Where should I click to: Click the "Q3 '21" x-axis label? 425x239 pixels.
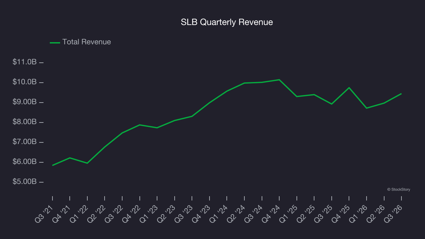[44, 214]
